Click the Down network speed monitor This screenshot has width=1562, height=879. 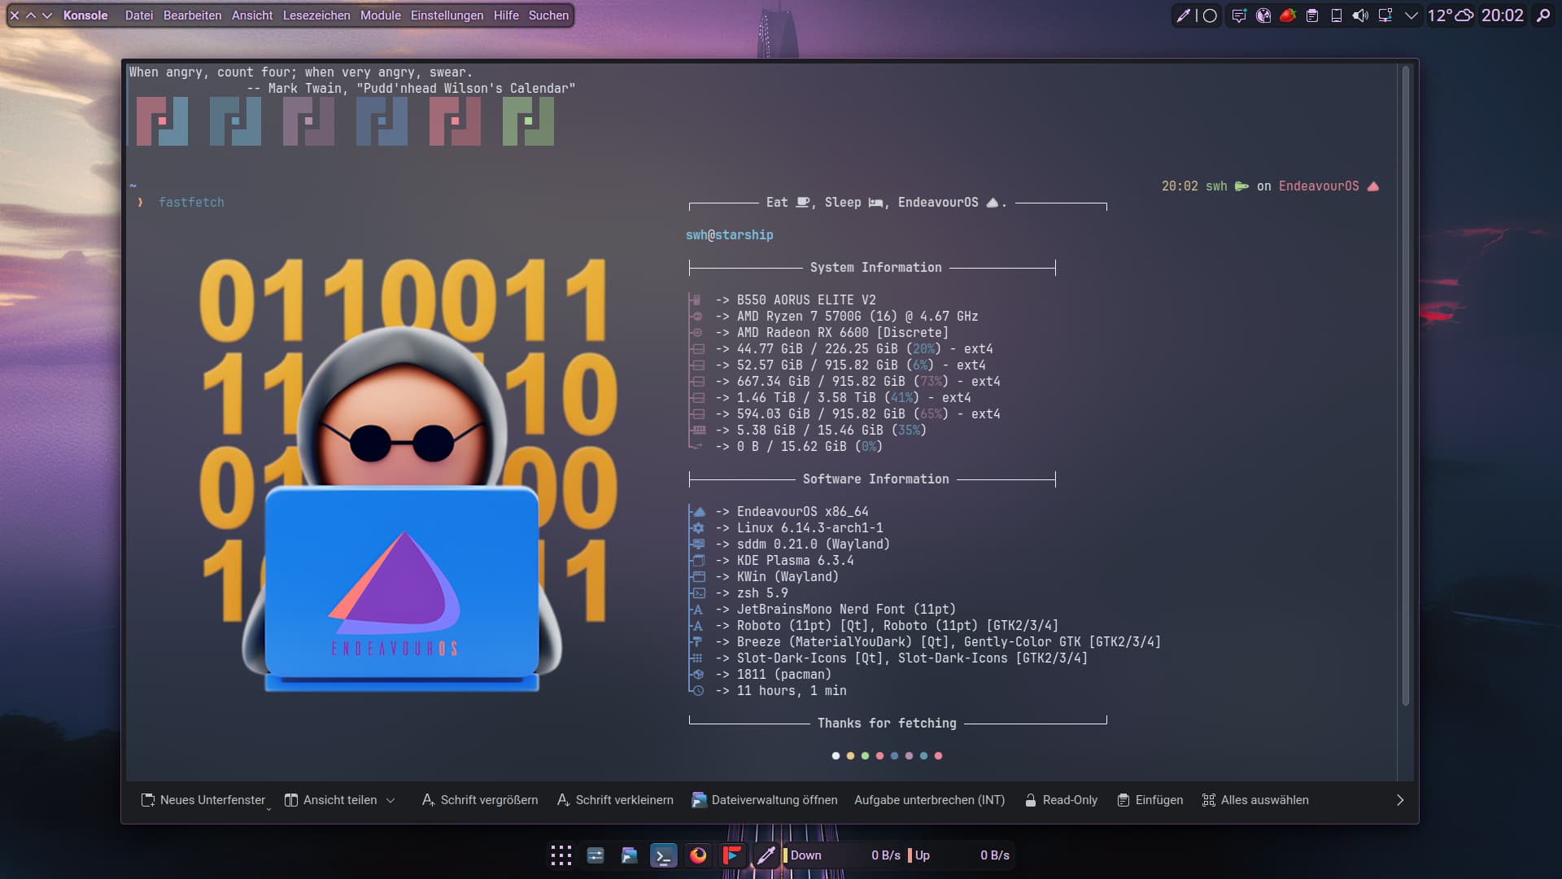(x=842, y=855)
